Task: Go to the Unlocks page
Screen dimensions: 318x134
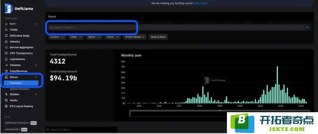Action: pos(15,42)
